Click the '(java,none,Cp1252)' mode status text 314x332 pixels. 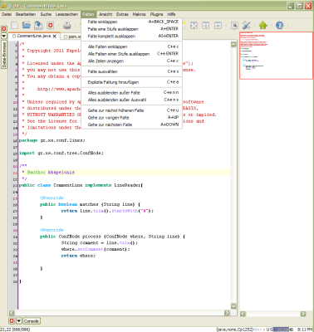(235, 330)
